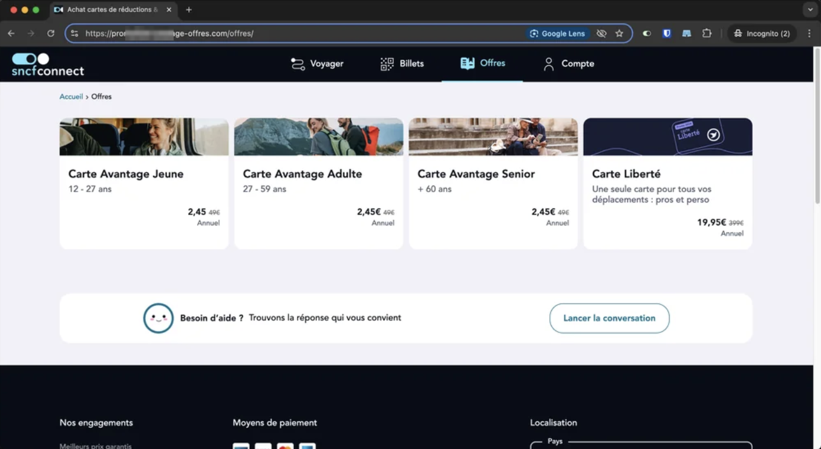Click the SNCF Connect logo

pos(48,64)
